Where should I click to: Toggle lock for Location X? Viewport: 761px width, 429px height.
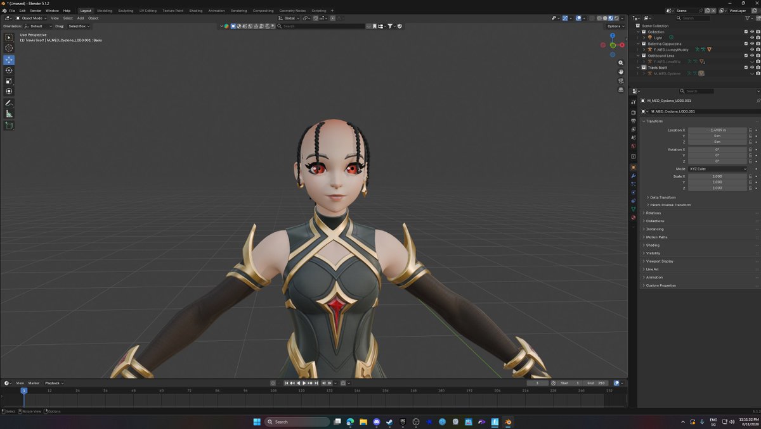tap(750, 130)
